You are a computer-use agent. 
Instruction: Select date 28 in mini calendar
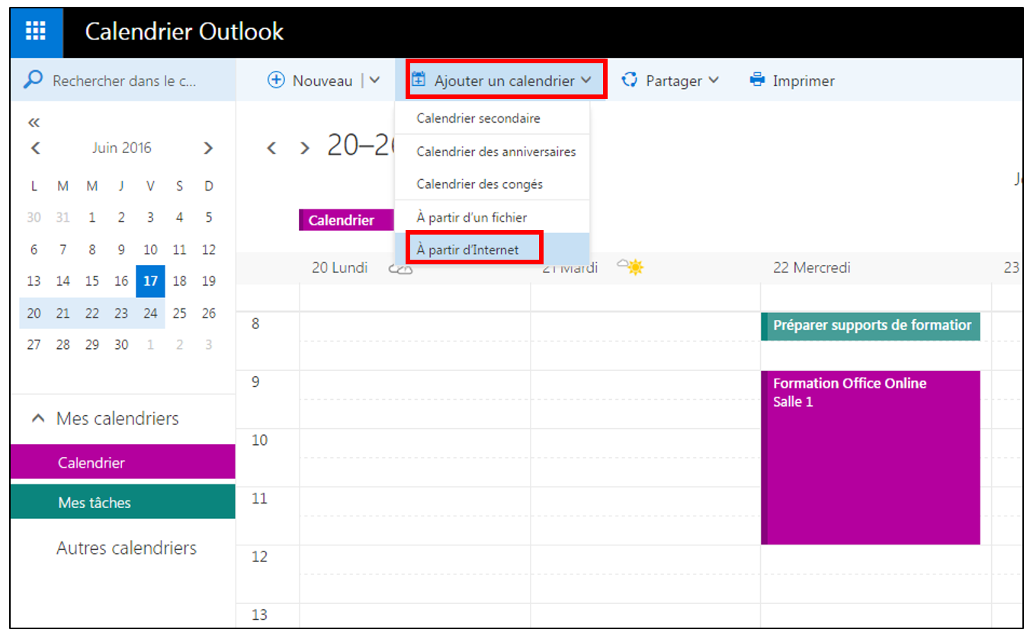click(63, 344)
